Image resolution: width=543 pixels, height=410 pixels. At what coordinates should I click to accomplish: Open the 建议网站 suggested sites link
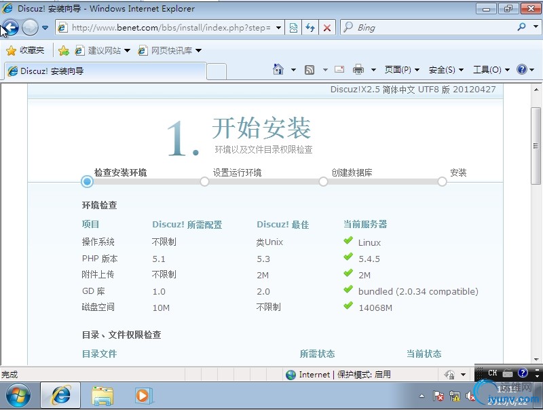coord(103,50)
